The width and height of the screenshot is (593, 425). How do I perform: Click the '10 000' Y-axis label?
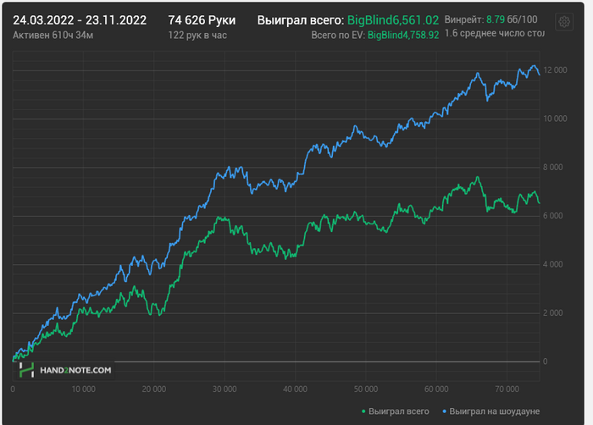tap(555, 119)
